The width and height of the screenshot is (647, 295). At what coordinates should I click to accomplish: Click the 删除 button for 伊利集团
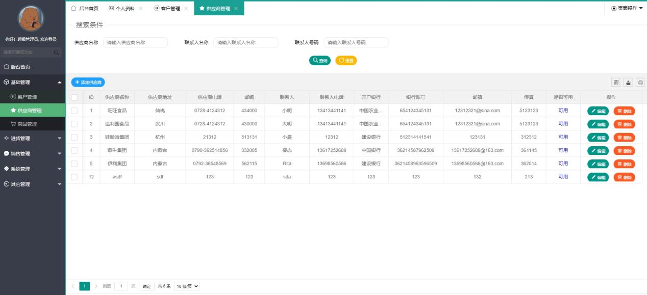624,164
